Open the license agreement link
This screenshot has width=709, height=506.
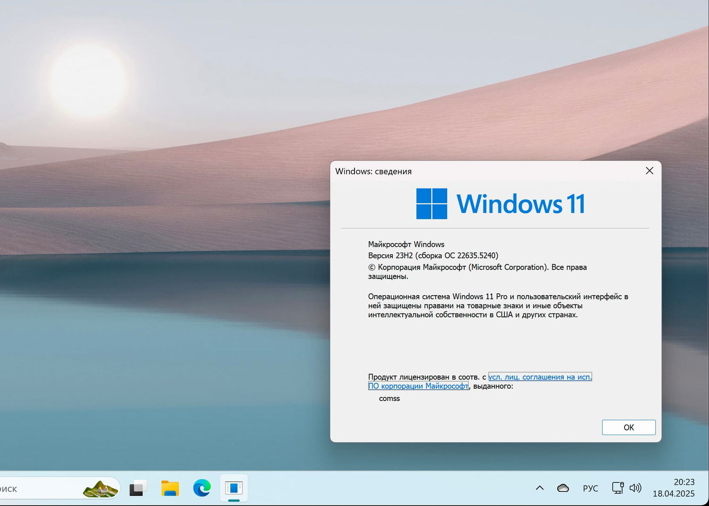(540, 377)
